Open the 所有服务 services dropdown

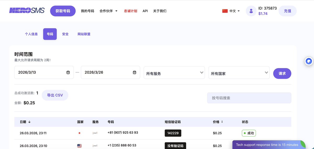174,73
